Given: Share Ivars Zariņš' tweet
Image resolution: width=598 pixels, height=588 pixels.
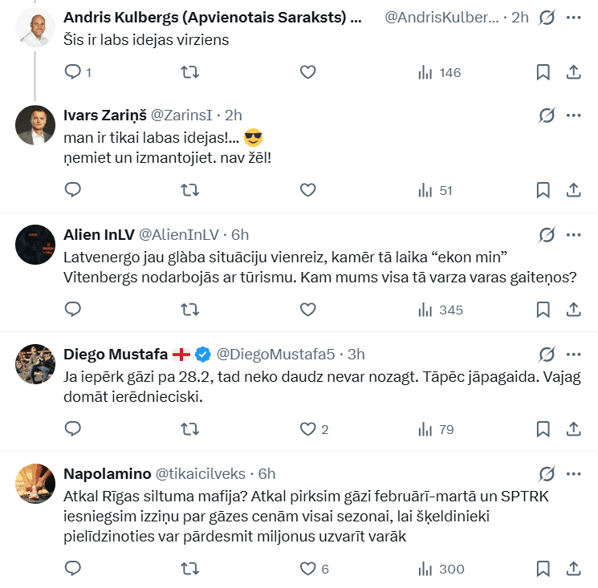Looking at the screenshot, I should coord(574,190).
